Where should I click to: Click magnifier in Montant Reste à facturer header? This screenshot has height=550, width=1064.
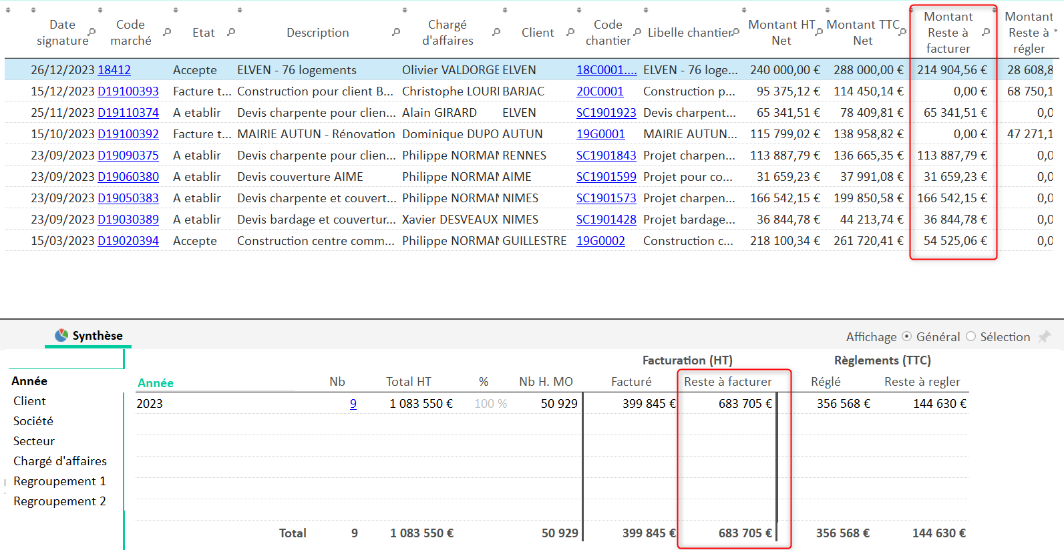(986, 32)
